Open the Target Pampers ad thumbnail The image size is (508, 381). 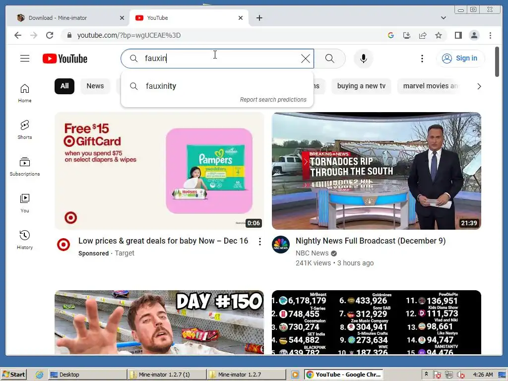[x=159, y=171]
